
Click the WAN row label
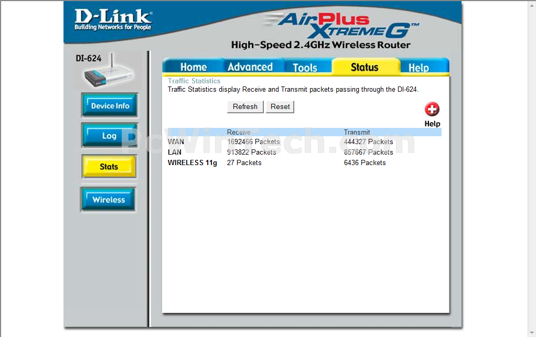click(x=176, y=142)
